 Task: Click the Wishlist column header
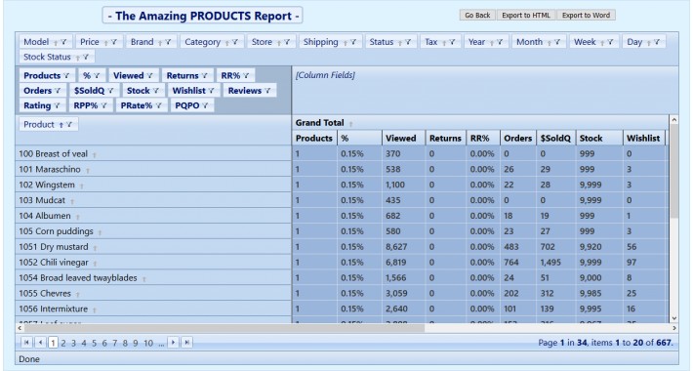[643, 138]
